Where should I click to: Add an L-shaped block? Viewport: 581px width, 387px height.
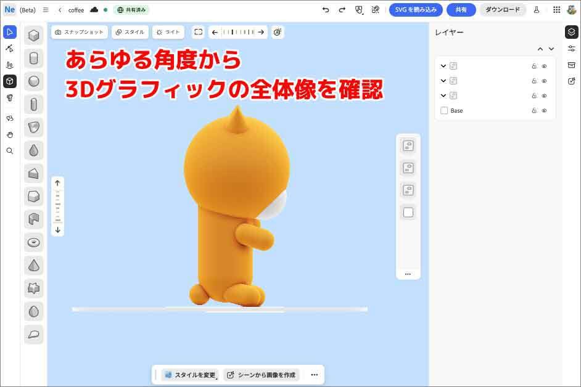[34, 219]
